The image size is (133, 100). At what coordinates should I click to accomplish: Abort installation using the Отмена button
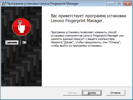[116, 93]
